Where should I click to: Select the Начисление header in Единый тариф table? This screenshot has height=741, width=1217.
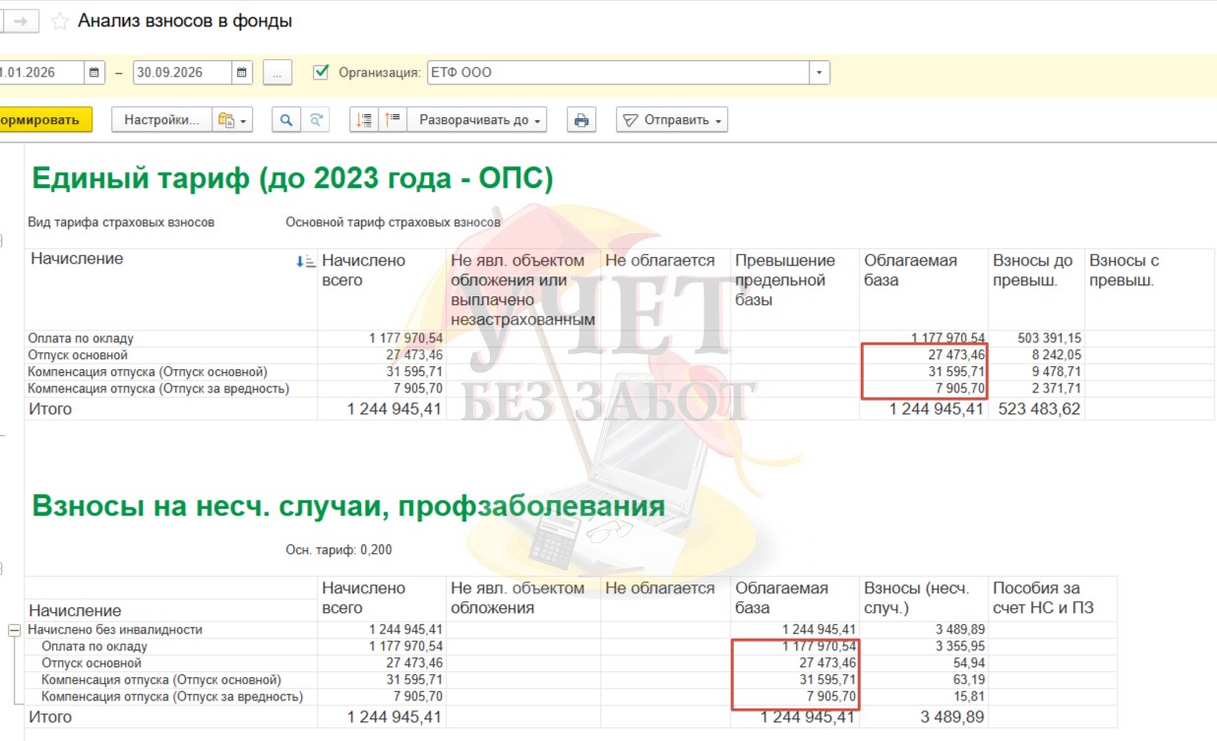(x=77, y=259)
